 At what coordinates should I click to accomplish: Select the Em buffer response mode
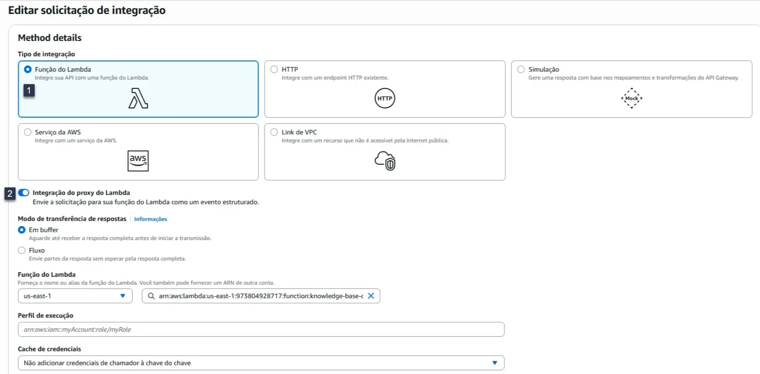pyautogui.click(x=22, y=230)
